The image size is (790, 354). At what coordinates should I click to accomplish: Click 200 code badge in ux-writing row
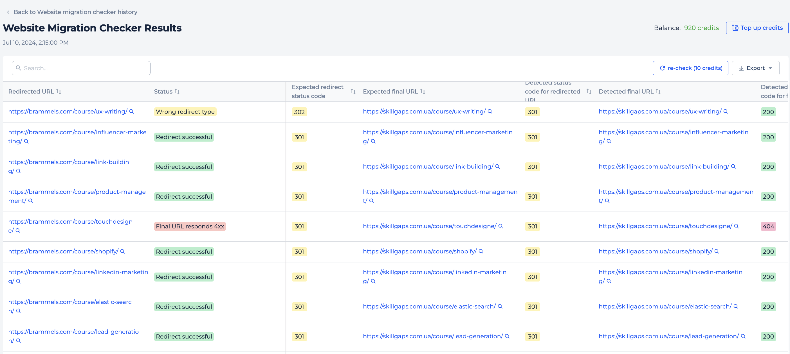point(768,112)
